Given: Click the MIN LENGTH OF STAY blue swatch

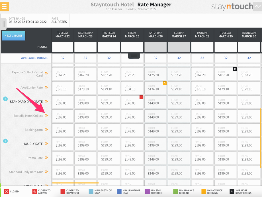Looking at the screenshot, I should tap(91, 192).
